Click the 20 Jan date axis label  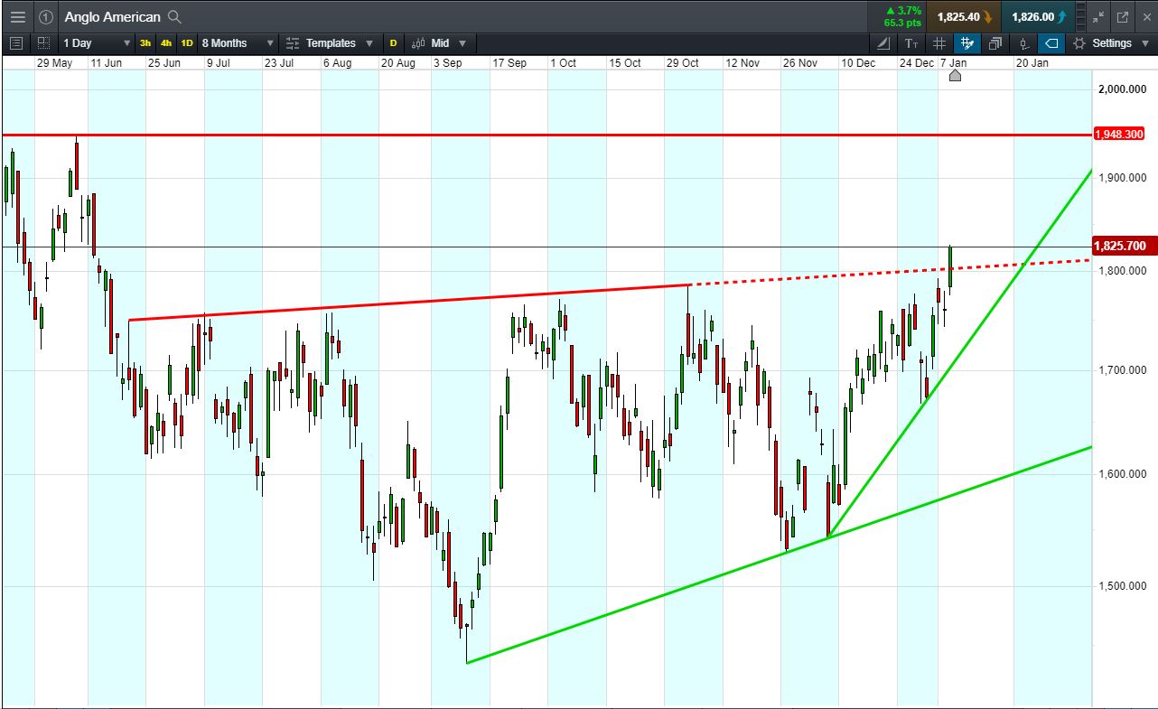(1032, 63)
